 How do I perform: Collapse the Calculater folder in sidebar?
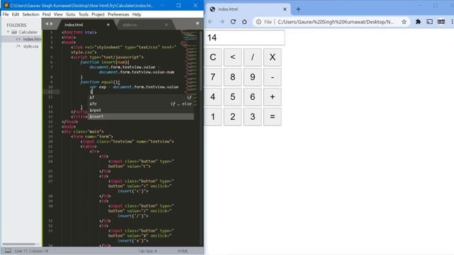pos(9,32)
